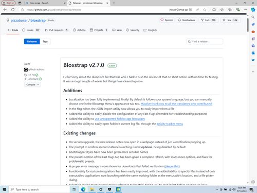This screenshot has height=193, width=257.
Task: Open sidebar Games icon
Action: point(253,39)
